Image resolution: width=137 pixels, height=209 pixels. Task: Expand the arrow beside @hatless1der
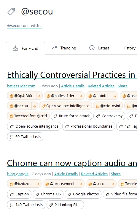pyautogui.click(x=81, y=96)
